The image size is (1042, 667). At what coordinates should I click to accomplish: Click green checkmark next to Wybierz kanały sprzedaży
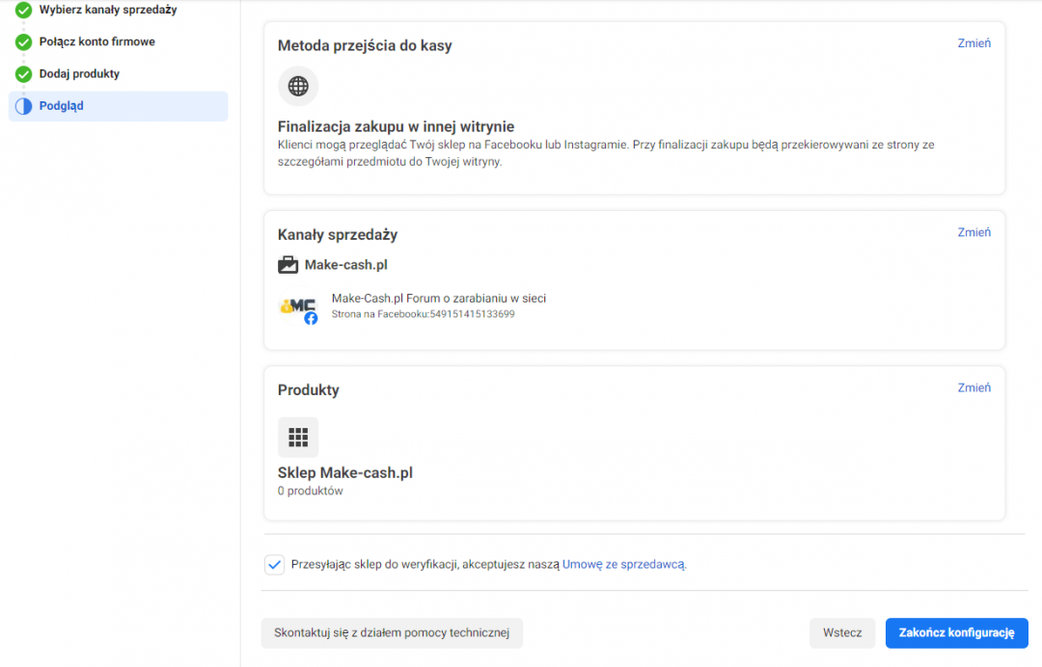pos(23,11)
